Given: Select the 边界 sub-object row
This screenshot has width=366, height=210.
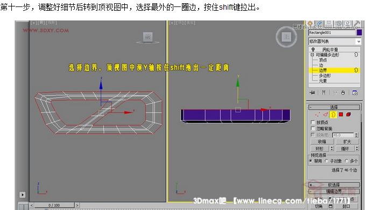Looking at the screenshot, I should (x=334, y=71).
